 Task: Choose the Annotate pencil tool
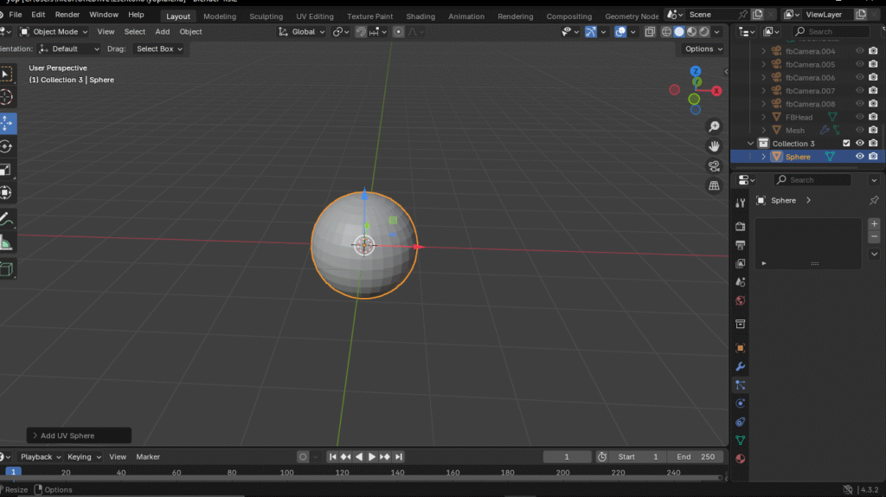[6, 219]
